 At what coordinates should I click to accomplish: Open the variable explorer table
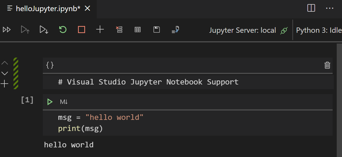point(138,30)
